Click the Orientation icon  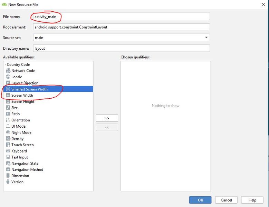(x=8, y=120)
